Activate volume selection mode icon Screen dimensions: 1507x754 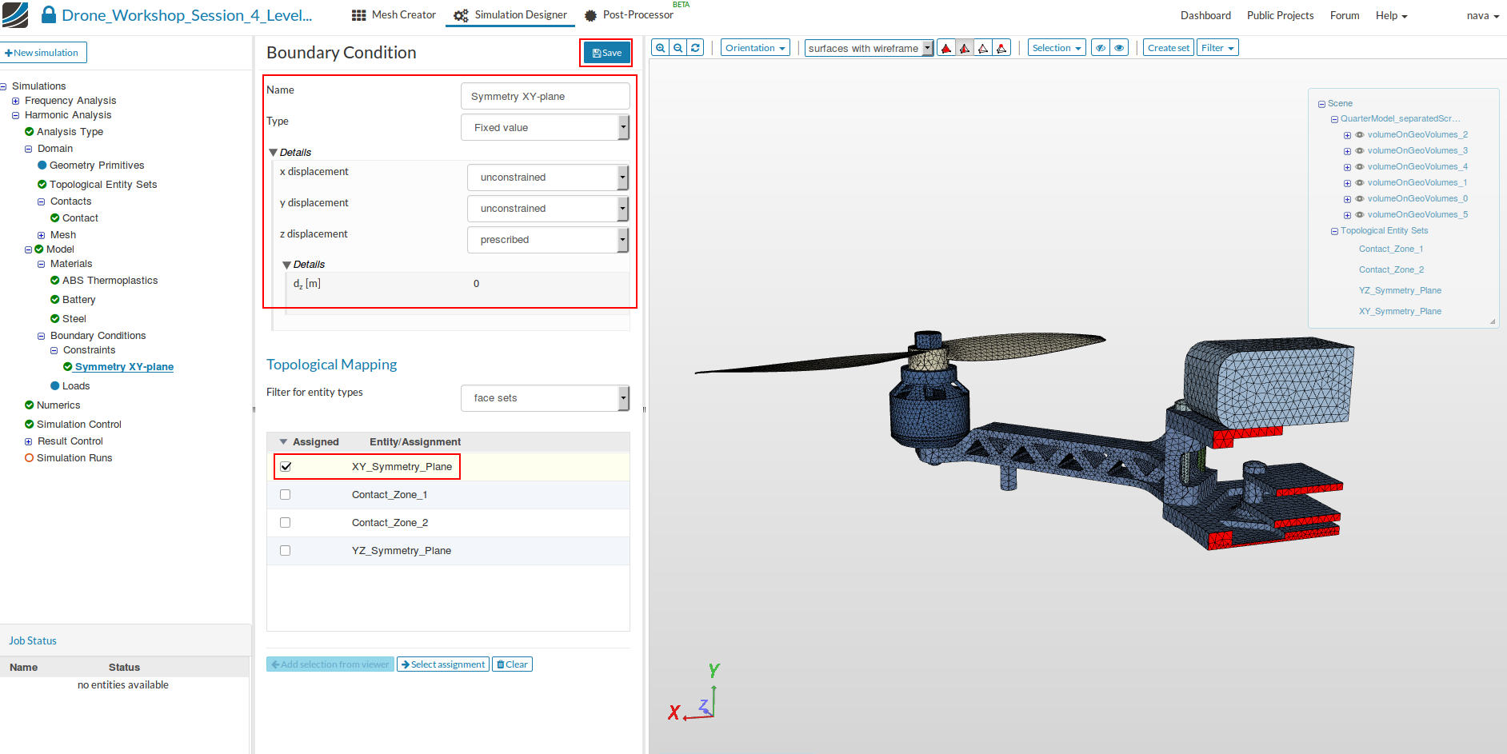tap(946, 48)
